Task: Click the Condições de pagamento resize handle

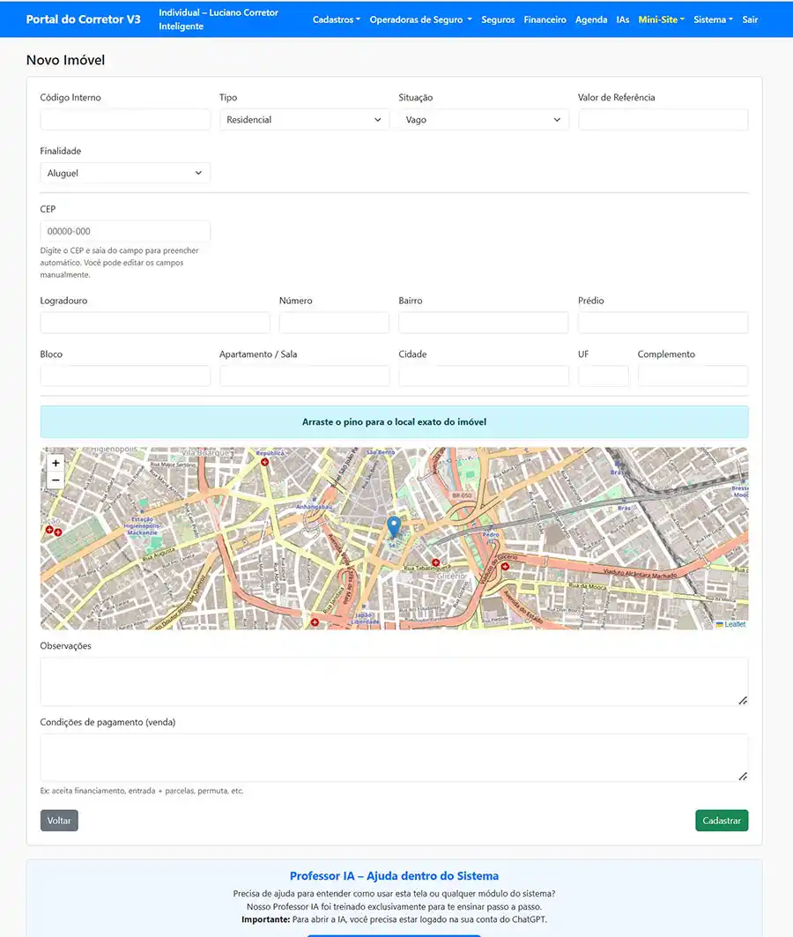Action: click(742, 776)
